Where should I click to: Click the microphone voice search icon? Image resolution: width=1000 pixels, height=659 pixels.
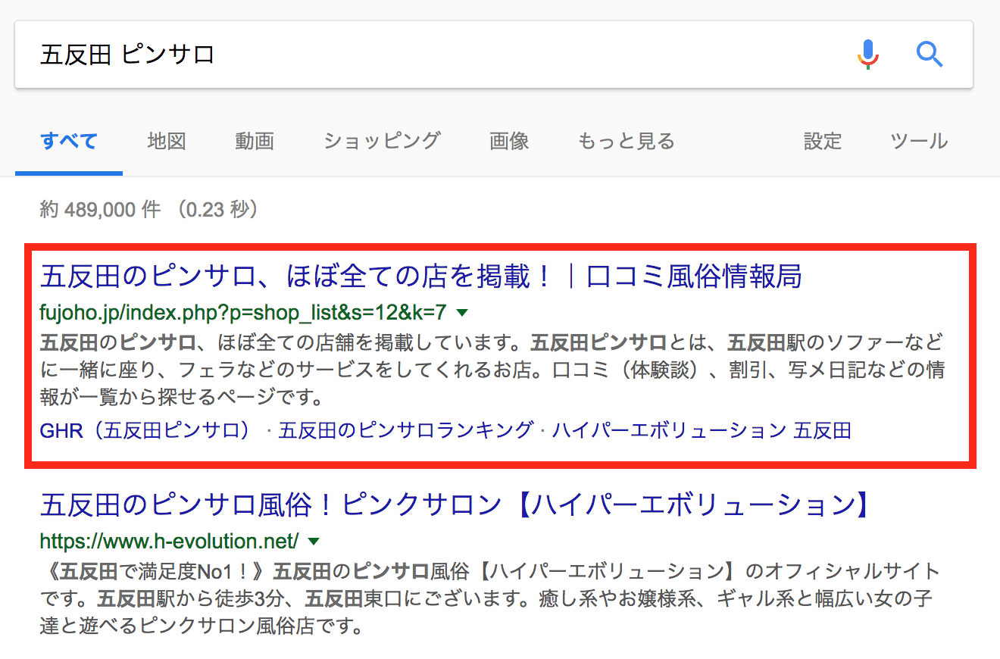coord(868,54)
